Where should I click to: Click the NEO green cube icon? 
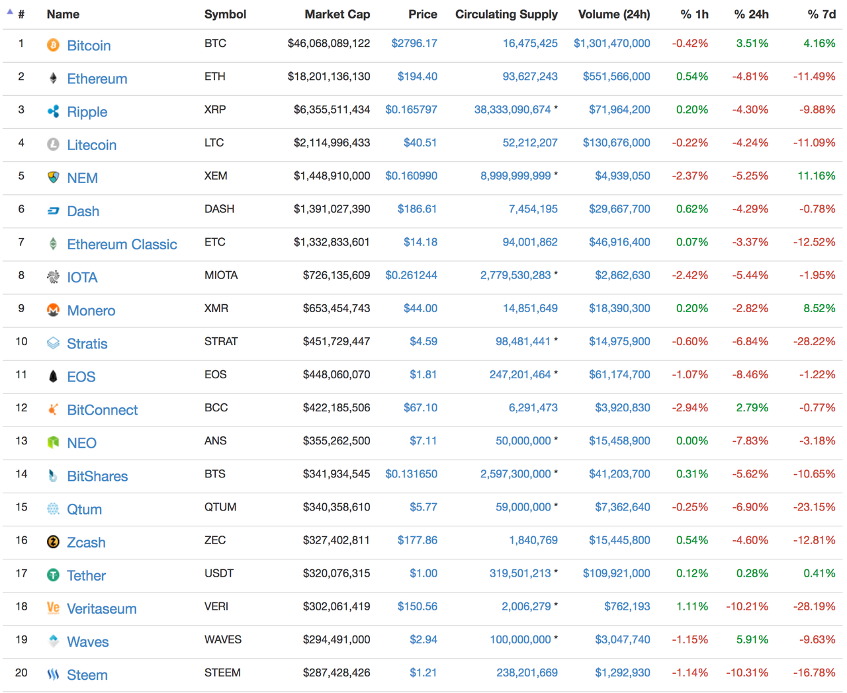[53, 442]
